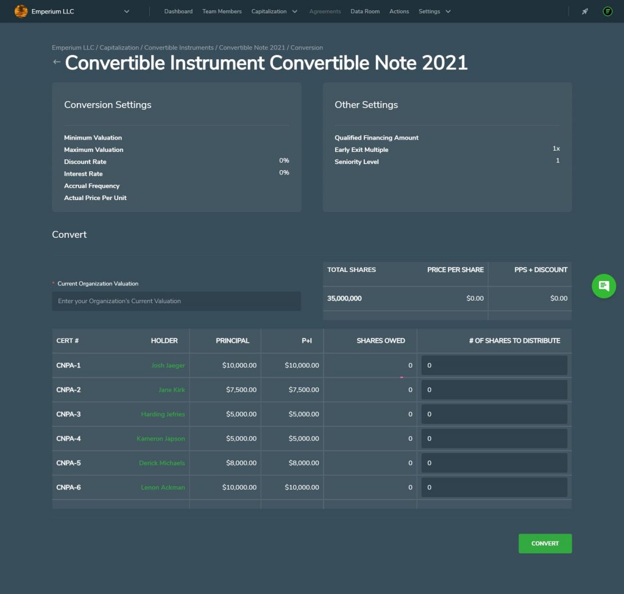Expand the Emperium LLC organization switcher chevron
Viewport: 624px width, 594px height.
[x=127, y=11]
